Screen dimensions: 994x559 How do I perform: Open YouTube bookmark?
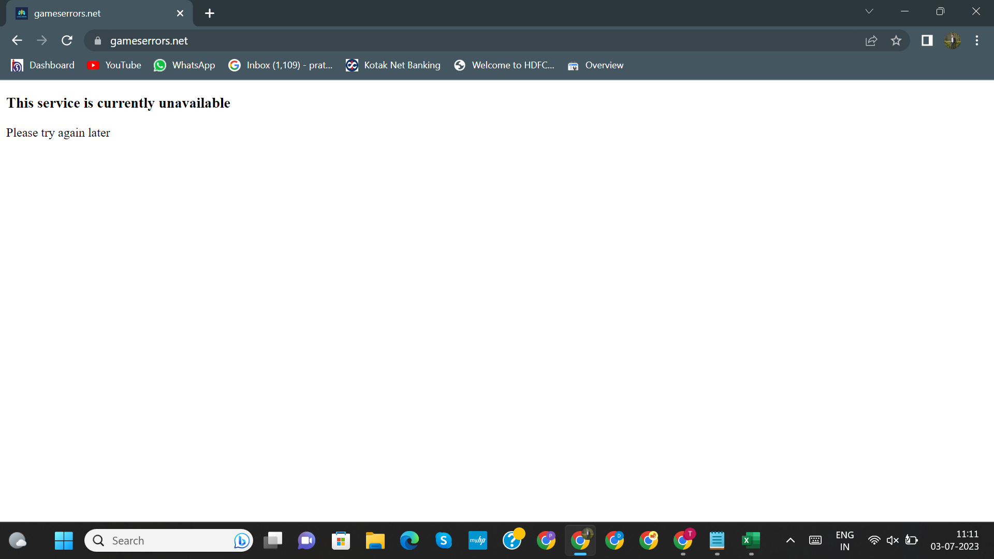(x=115, y=65)
